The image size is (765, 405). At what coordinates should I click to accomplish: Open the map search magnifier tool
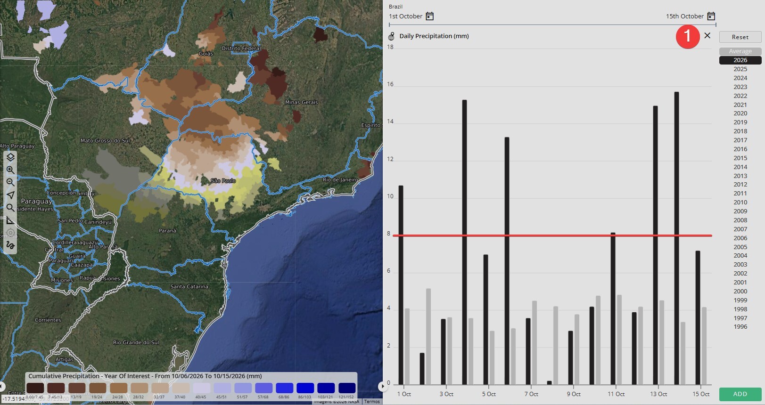pyautogui.click(x=10, y=208)
